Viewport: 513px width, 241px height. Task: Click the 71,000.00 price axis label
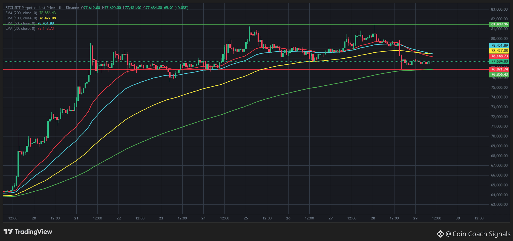(x=499, y=126)
